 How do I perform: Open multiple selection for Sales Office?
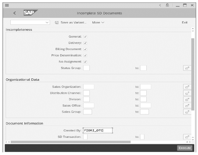click(187, 105)
